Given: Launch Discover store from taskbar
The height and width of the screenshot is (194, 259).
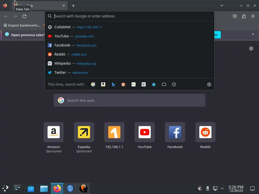Looking at the screenshot, I should click(31, 188).
